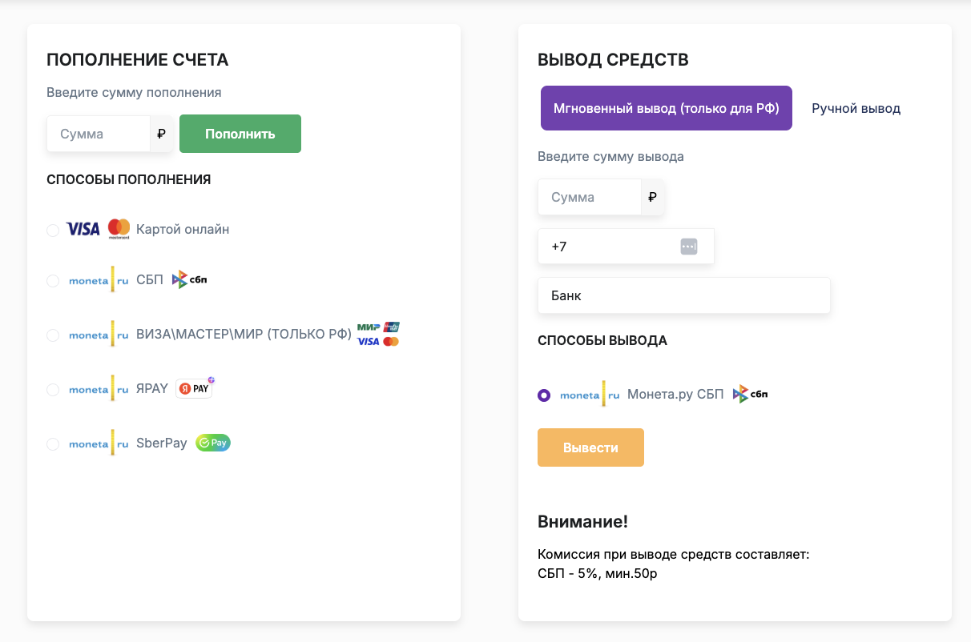Viewport: 971px width, 642px height.
Task: Click the moneta.ru logo in withdrawal methods
Action: click(x=590, y=394)
